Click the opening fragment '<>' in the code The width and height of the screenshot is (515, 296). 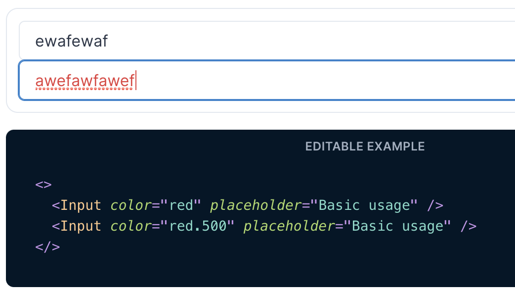(43, 184)
